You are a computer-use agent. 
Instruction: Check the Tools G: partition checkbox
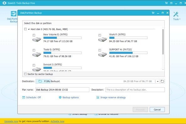(x=34, y=50)
